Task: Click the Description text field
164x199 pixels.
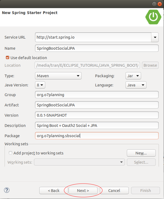Action: [97, 126]
